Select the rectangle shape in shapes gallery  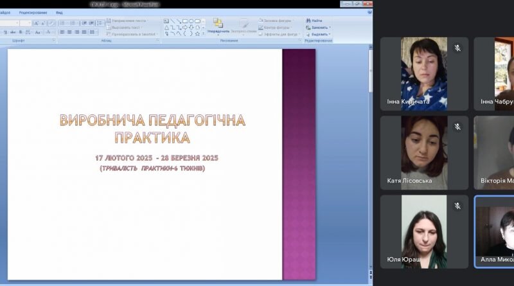tap(185, 21)
